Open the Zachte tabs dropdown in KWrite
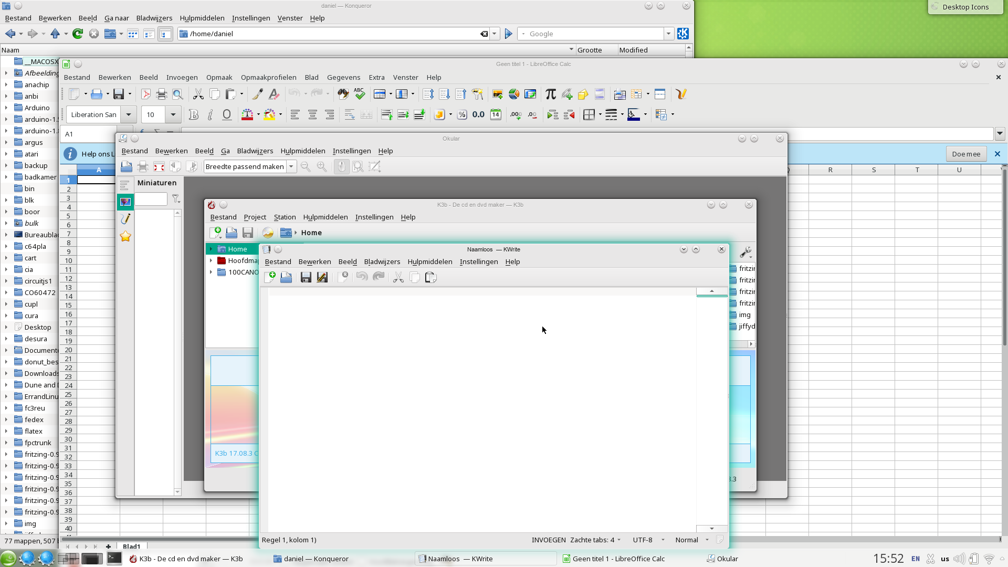This screenshot has height=567, width=1008. (x=595, y=540)
